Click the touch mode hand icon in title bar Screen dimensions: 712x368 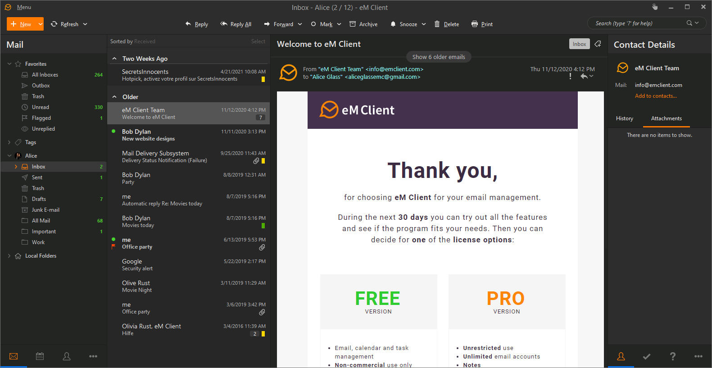coord(655,7)
